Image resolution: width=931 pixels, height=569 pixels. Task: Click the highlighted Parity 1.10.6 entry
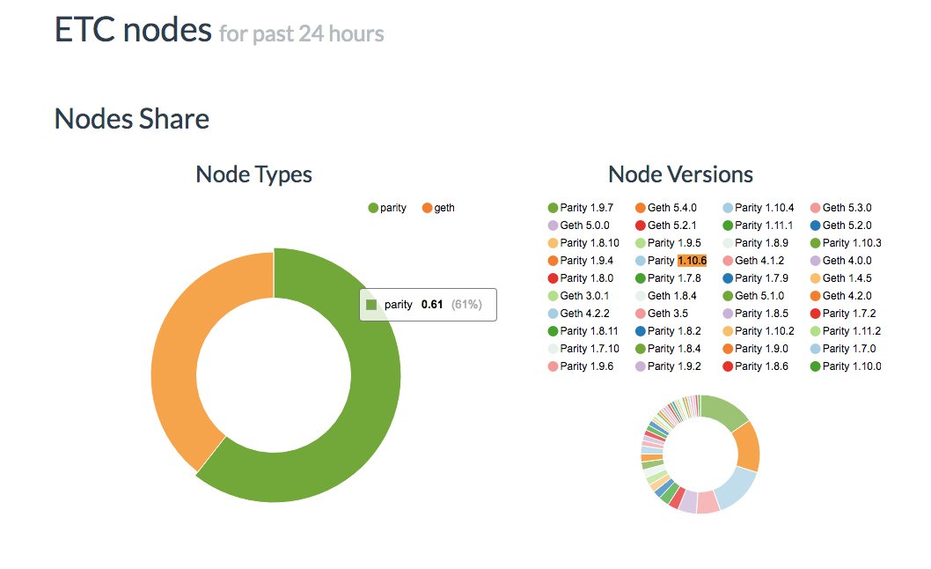[x=671, y=261]
